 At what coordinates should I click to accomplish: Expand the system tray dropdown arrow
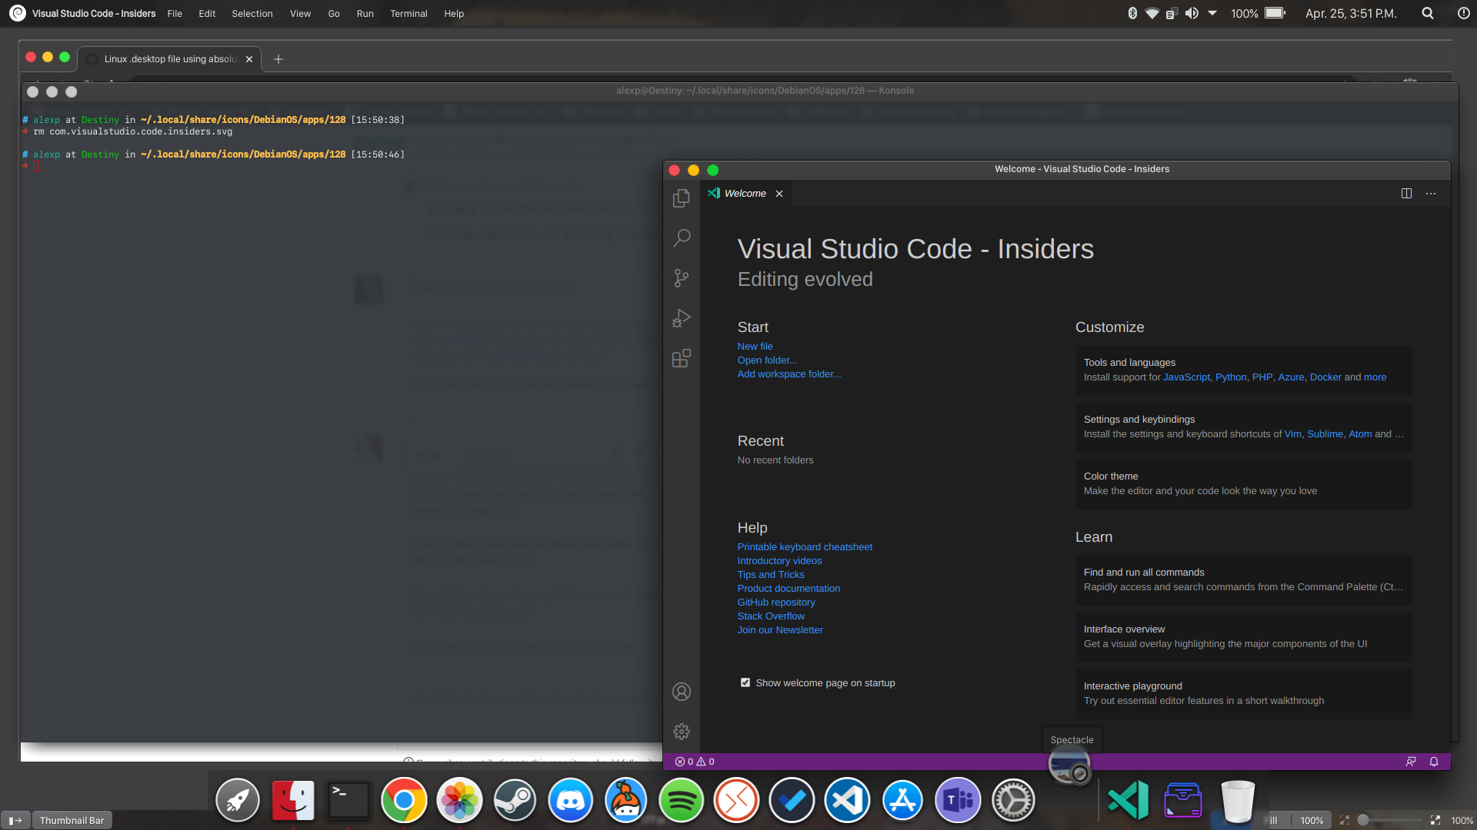click(x=1212, y=13)
